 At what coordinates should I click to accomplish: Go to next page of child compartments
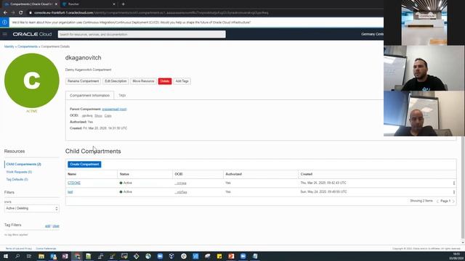pyautogui.click(x=453, y=202)
